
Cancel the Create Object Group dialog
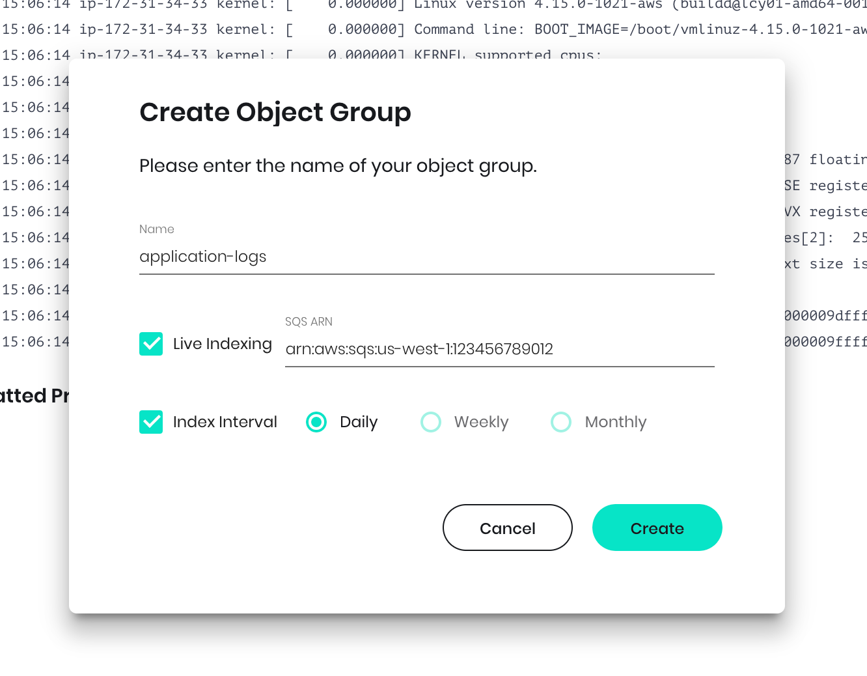[x=508, y=528]
